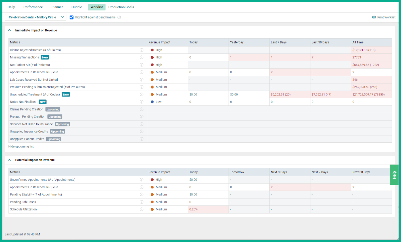Select the printer icon for Print Worklist
The height and width of the screenshot is (242, 401).
[374, 17]
